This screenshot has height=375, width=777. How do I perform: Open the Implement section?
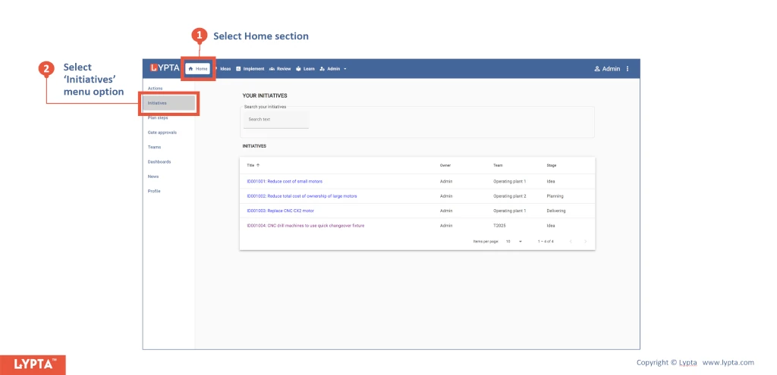[250, 69]
